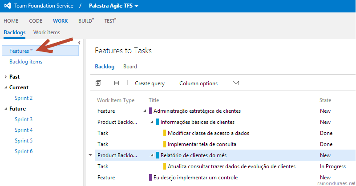
Task: Click Create query button
Action: pyautogui.click(x=150, y=83)
